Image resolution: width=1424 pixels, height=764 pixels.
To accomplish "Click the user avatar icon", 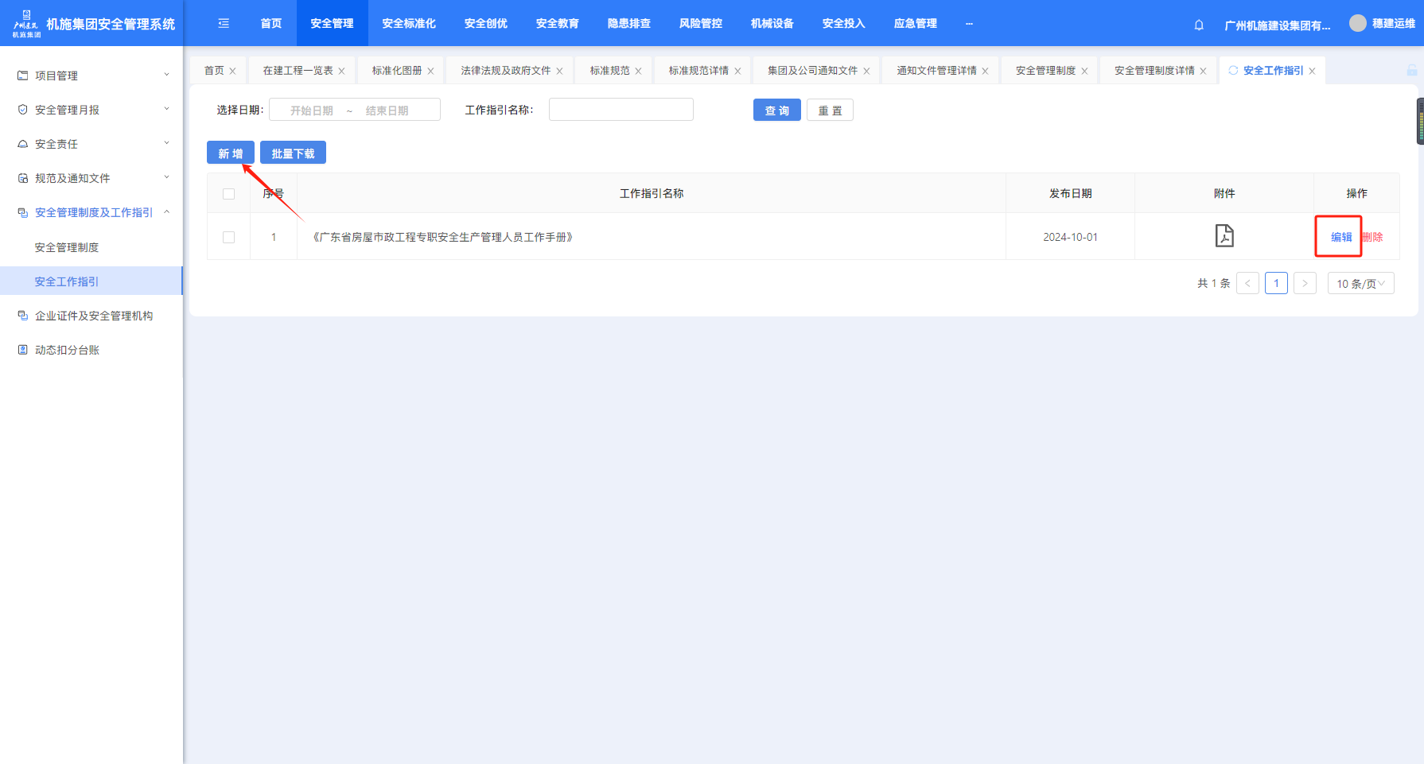I will coord(1357,24).
